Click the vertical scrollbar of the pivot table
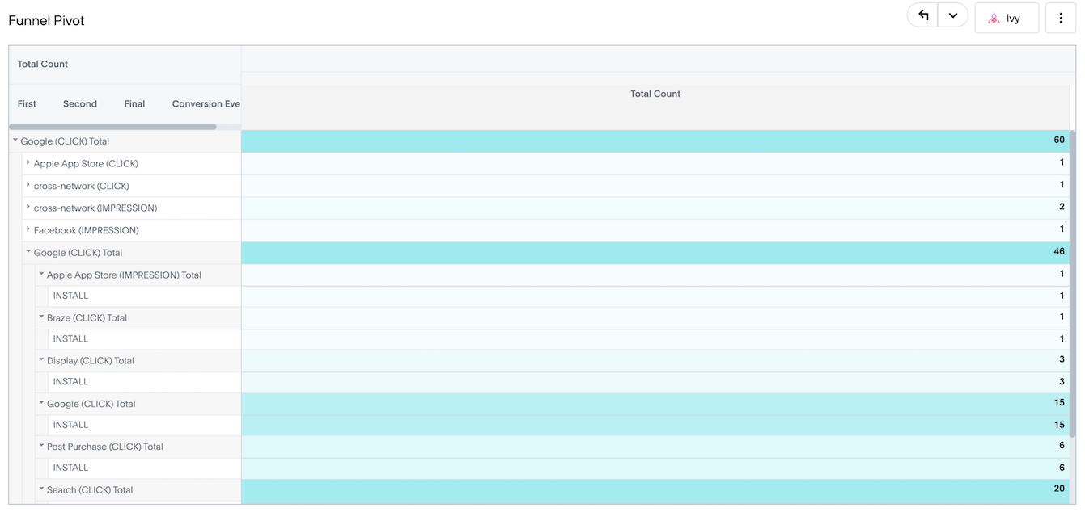1085x512 pixels. tap(1073, 283)
